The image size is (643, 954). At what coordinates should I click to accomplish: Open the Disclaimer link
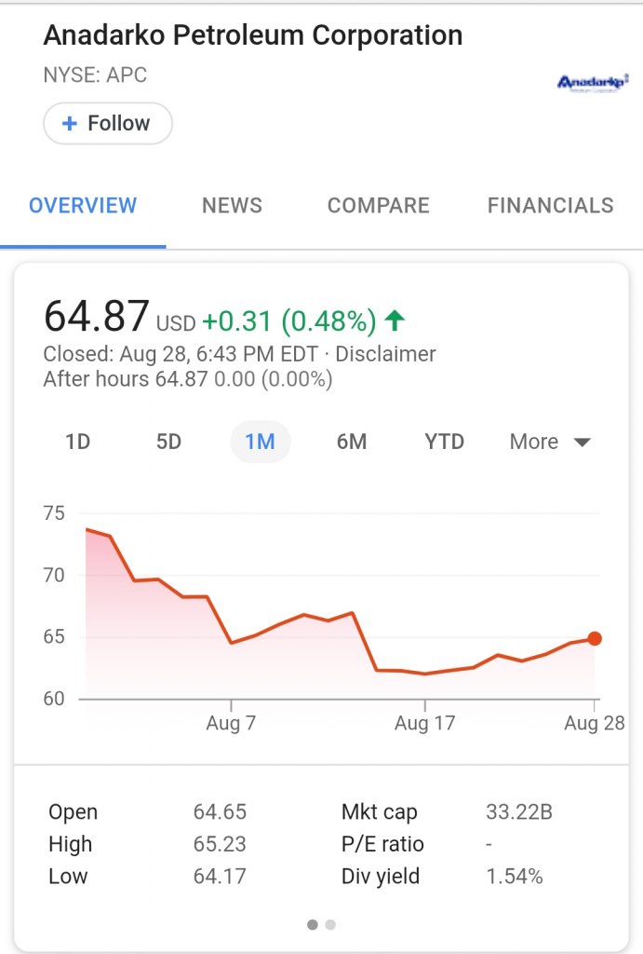(385, 354)
